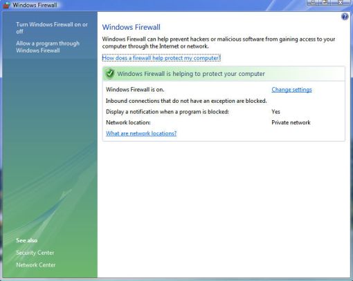Open the help question mark icon
Image resolution: width=353 pixels, height=281 pixels.
(345, 17)
